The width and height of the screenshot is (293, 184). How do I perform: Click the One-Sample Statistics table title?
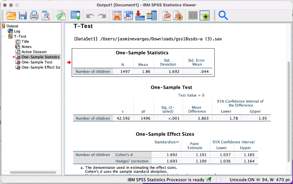click(x=142, y=53)
